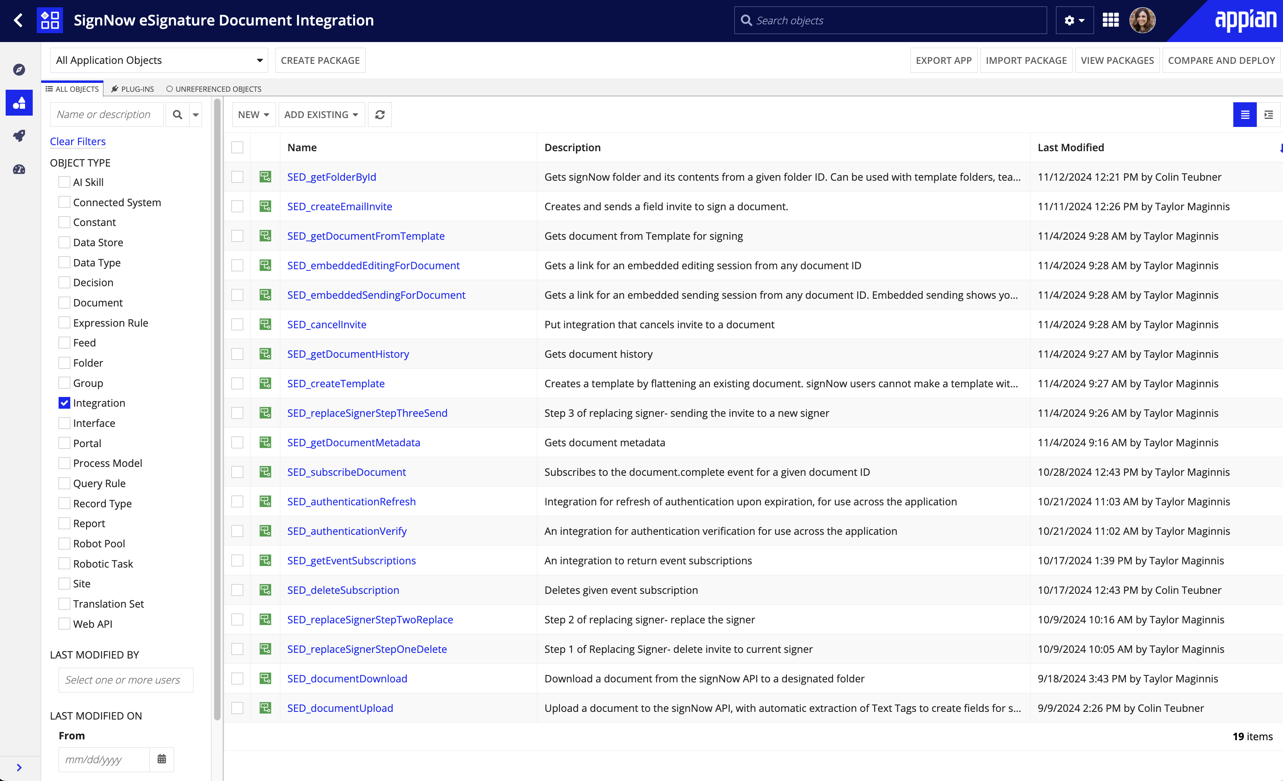The image size is (1283, 781).
Task: Open the SED_authenticationRefresh integration
Action: pyautogui.click(x=351, y=501)
